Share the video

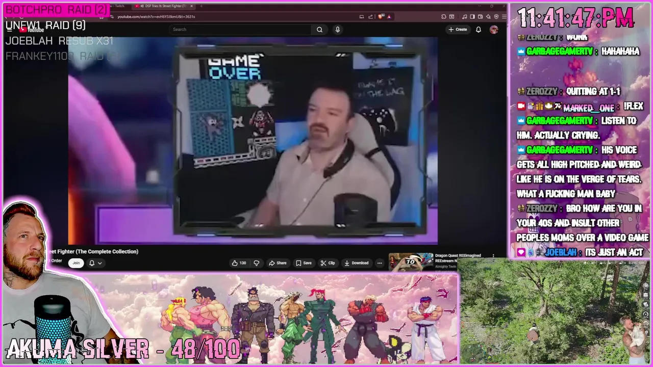coord(278,263)
